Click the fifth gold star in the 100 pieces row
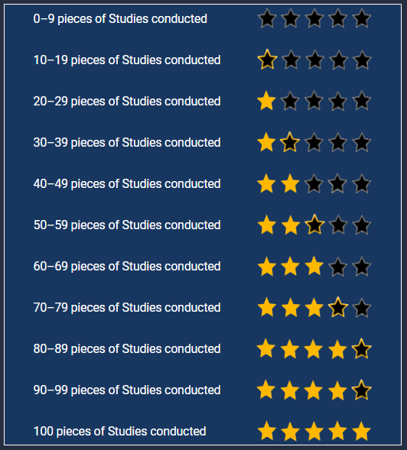This screenshot has width=407, height=450. click(361, 431)
